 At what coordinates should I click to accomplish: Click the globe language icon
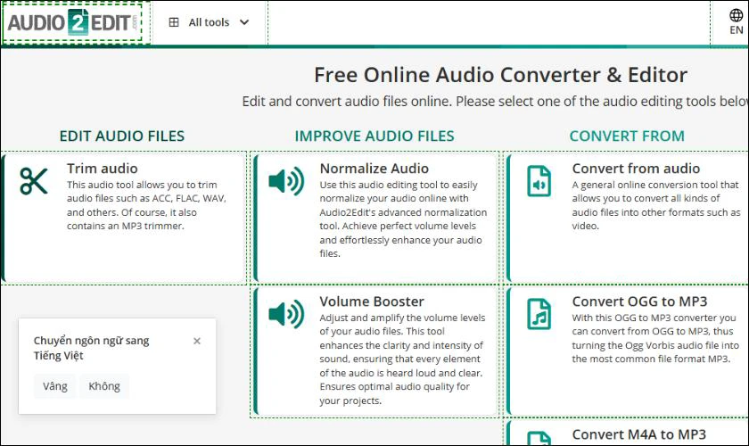(737, 15)
